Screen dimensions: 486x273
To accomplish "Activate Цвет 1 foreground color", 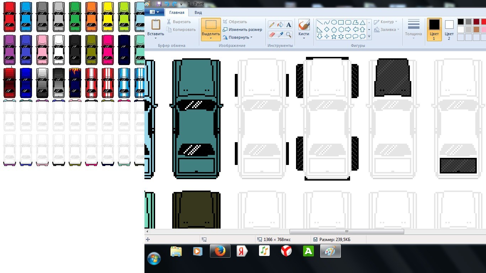I will (434, 30).
